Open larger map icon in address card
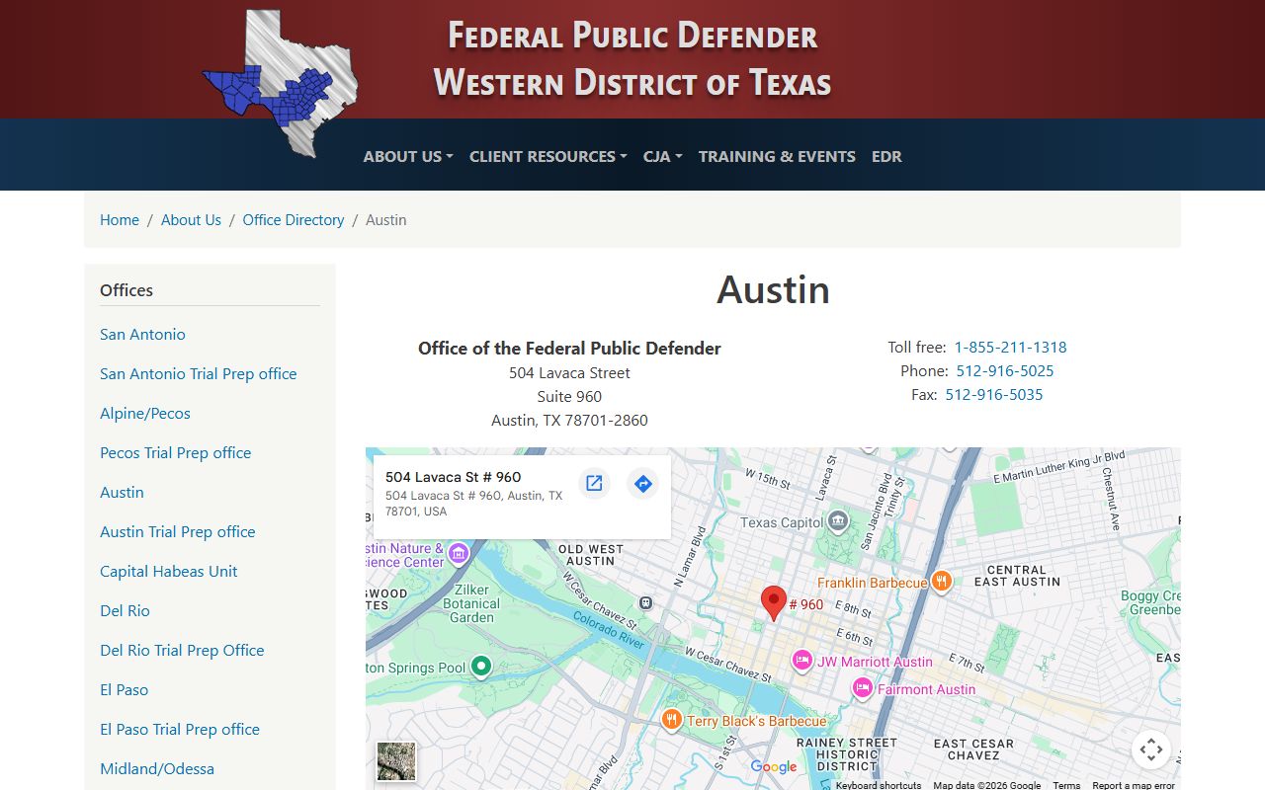Image resolution: width=1265 pixels, height=790 pixels. (594, 483)
